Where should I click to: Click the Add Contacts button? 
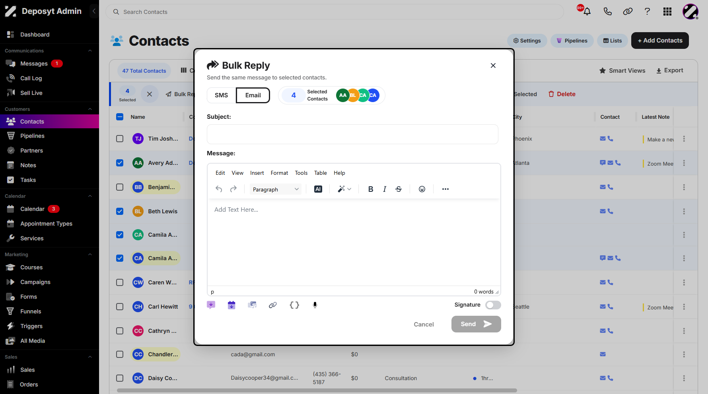pyautogui.click(x=660, y=41)
